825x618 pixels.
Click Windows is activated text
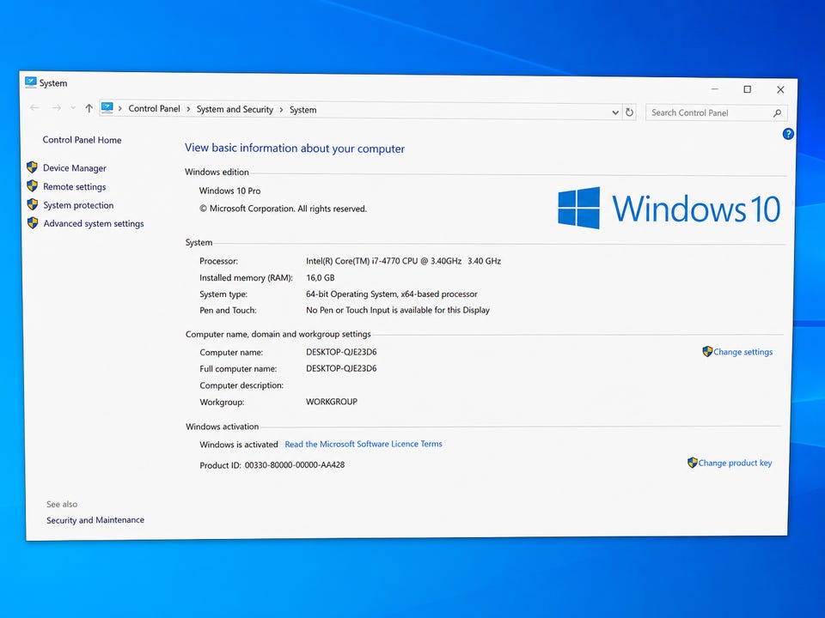(x=239, y=445)
